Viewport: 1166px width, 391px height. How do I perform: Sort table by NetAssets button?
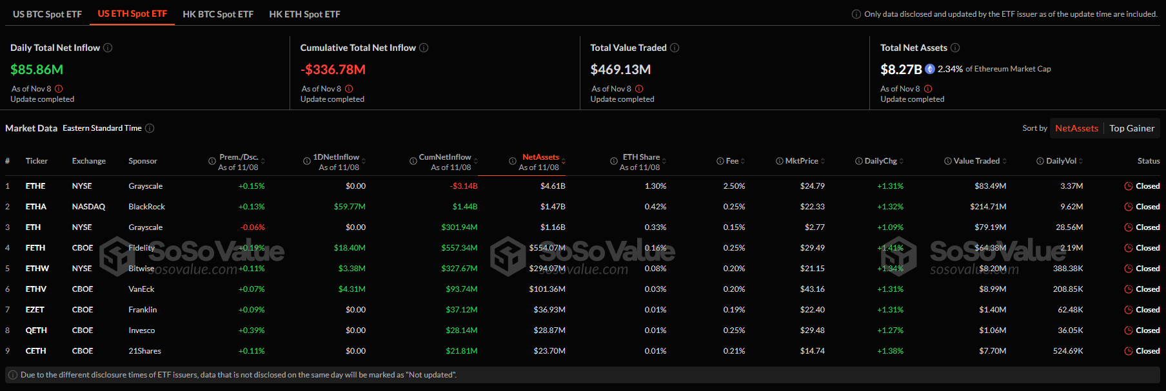tap(1076, 128)
